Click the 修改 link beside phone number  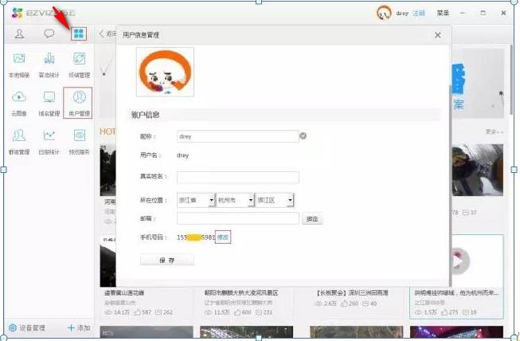[x=224, y=237]
